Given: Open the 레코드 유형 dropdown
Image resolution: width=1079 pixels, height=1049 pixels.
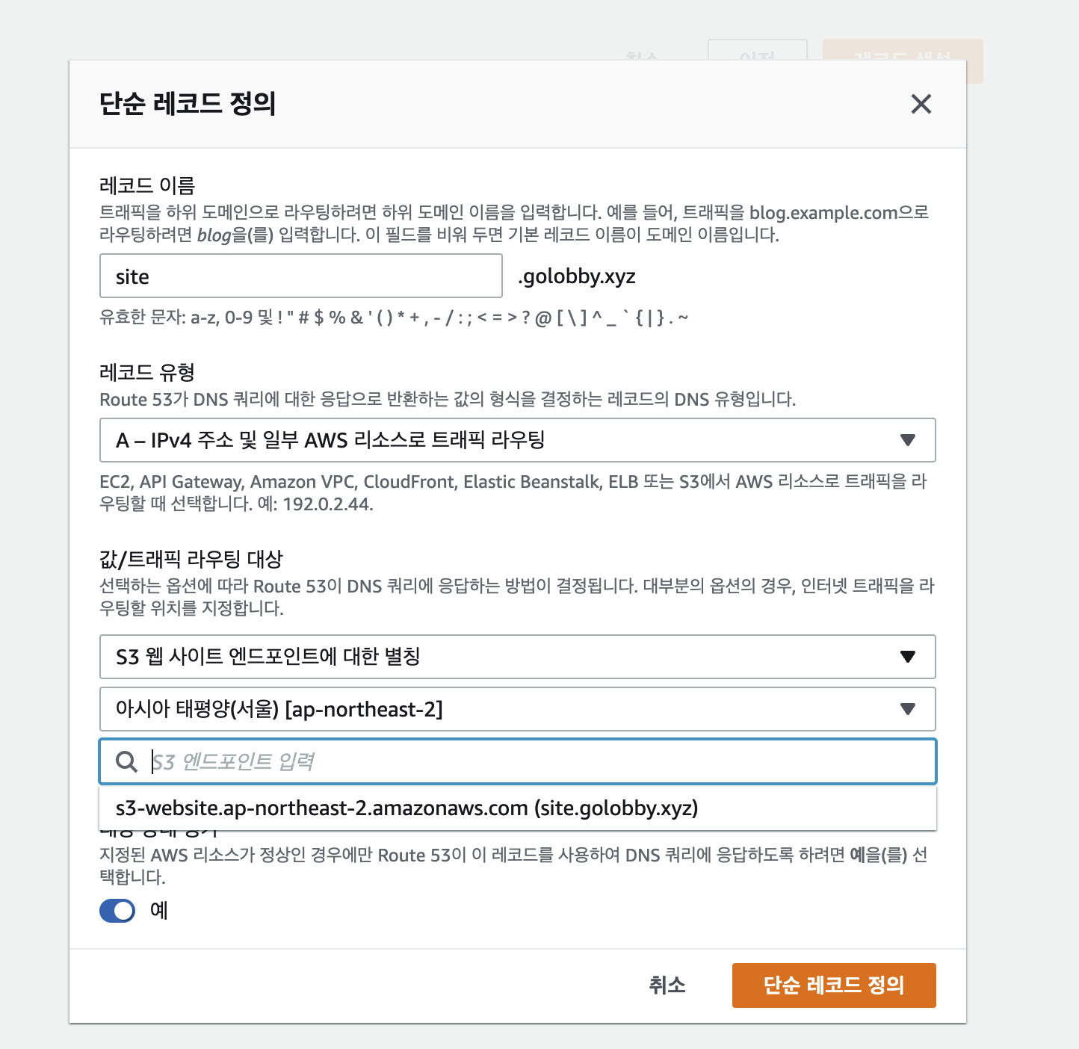Looking at the screenshot, I should 518,440.
